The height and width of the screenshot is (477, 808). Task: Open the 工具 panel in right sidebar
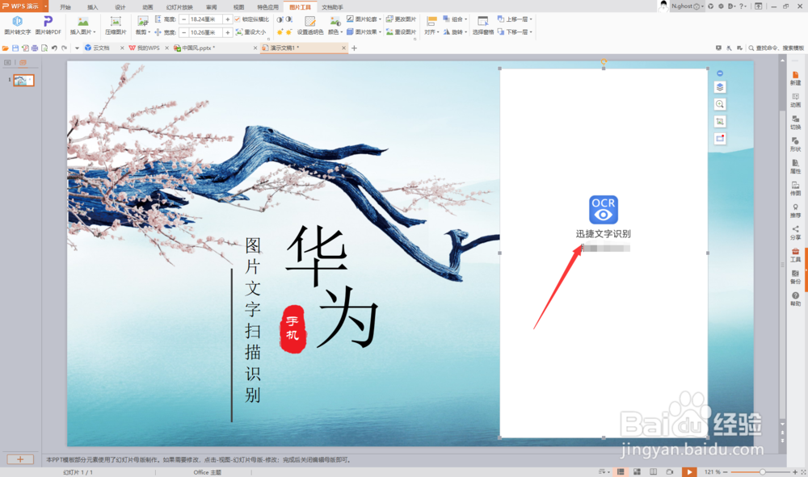[796, 255]
